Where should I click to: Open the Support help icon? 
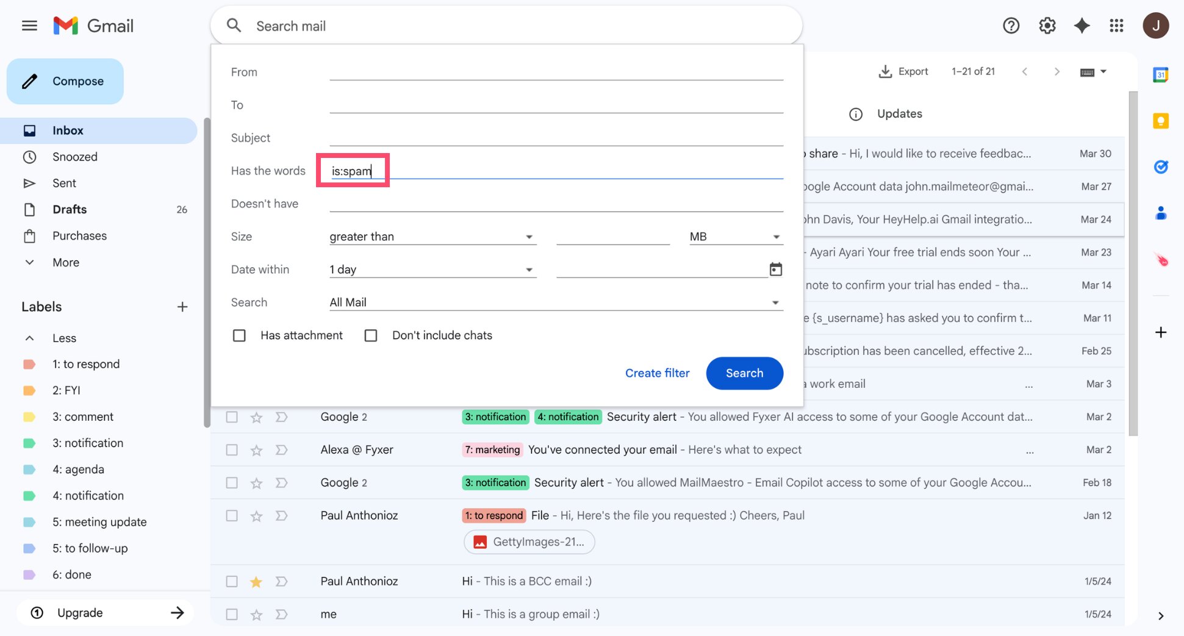(1011, 26)
